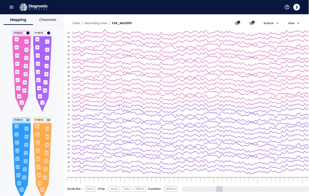This screenshot has height=196, width=309.
Task: Open the View dropdown menu
Action: (293, 23)
